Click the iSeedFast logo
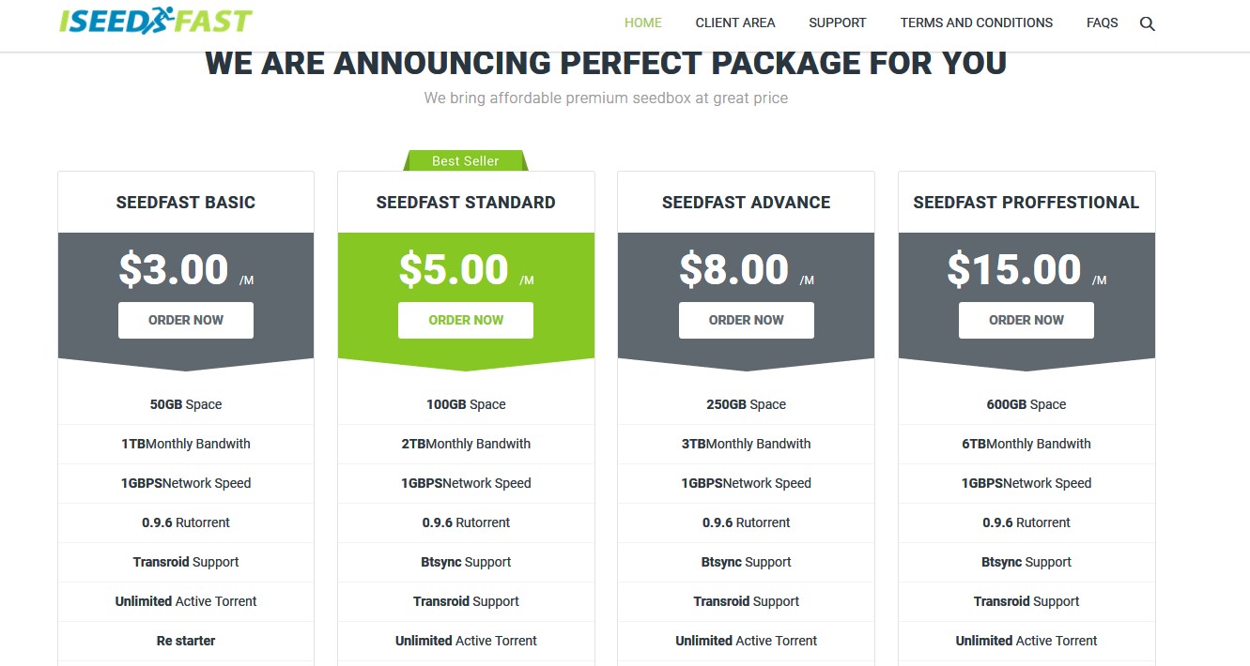 point(155,21)
